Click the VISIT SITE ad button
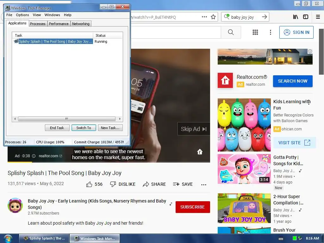324x243 pixels. (295, 143)
